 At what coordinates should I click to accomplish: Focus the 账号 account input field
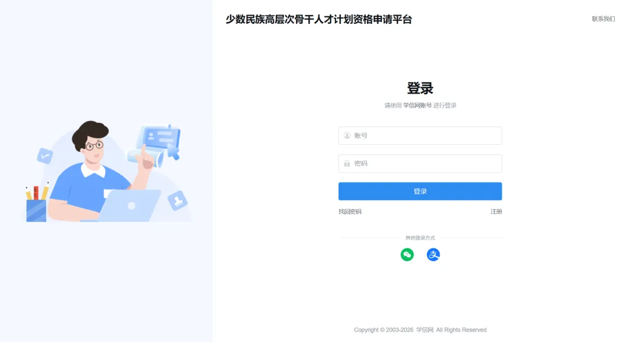point(420,136)
